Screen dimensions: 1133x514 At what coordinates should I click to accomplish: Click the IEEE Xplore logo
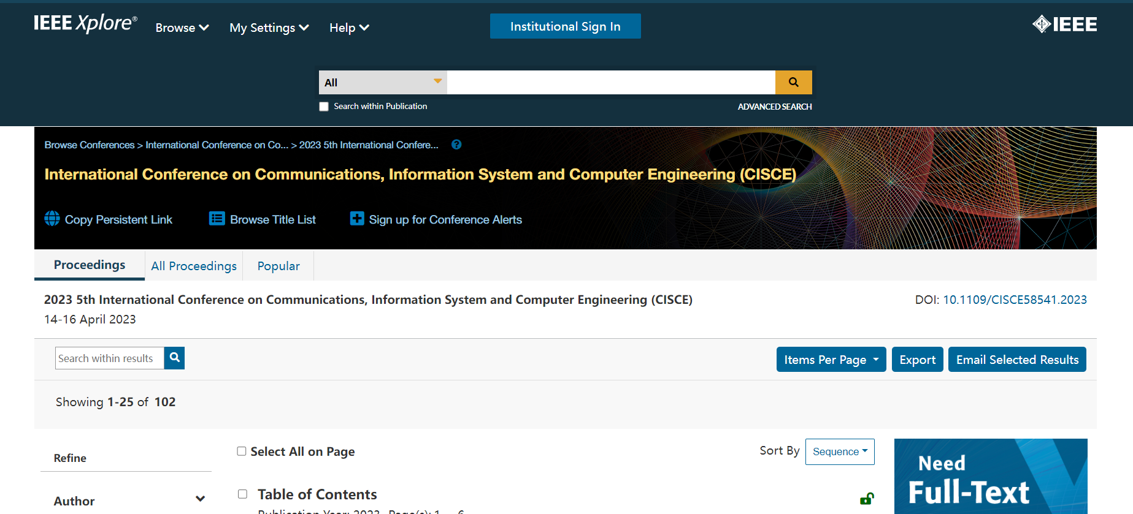(x=85, y=24)
